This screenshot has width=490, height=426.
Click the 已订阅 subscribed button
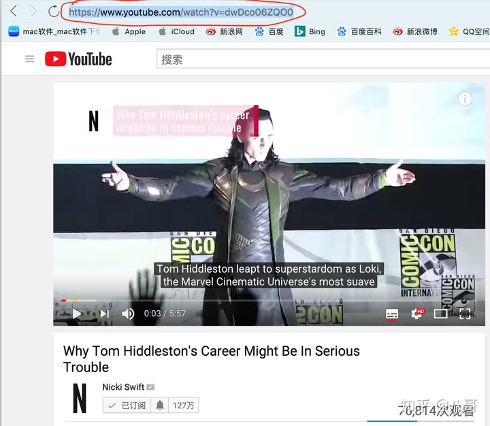127,406
